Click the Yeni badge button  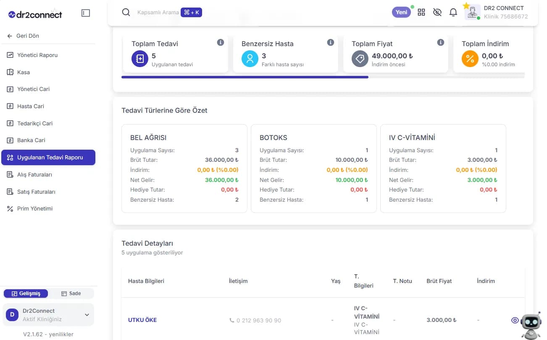(x=401, y=12)
